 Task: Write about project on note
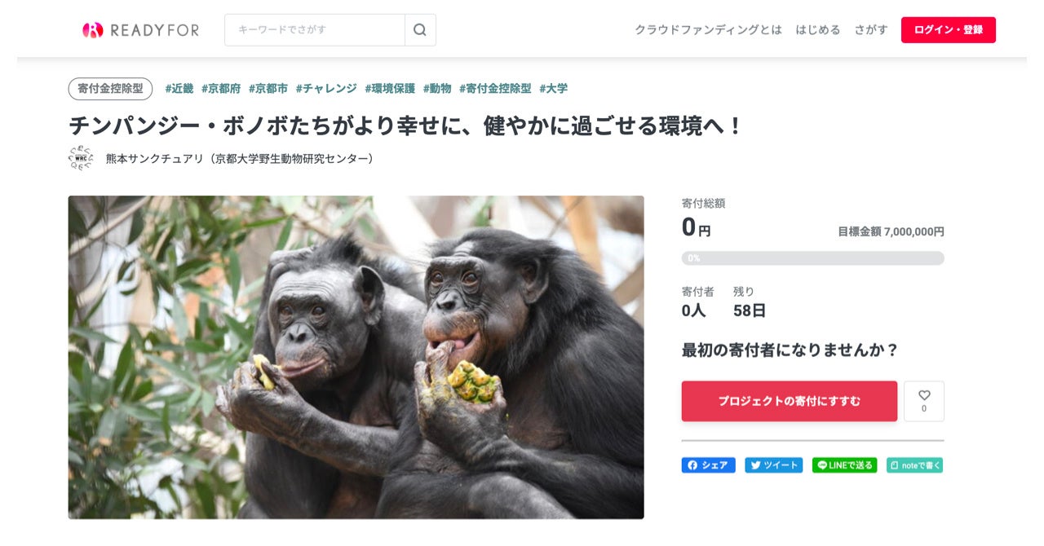pyautogui.click(x=914, y=465)
